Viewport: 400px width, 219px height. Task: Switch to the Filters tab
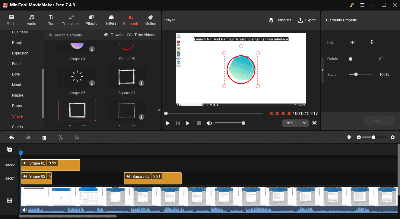(x=111, y=20)
